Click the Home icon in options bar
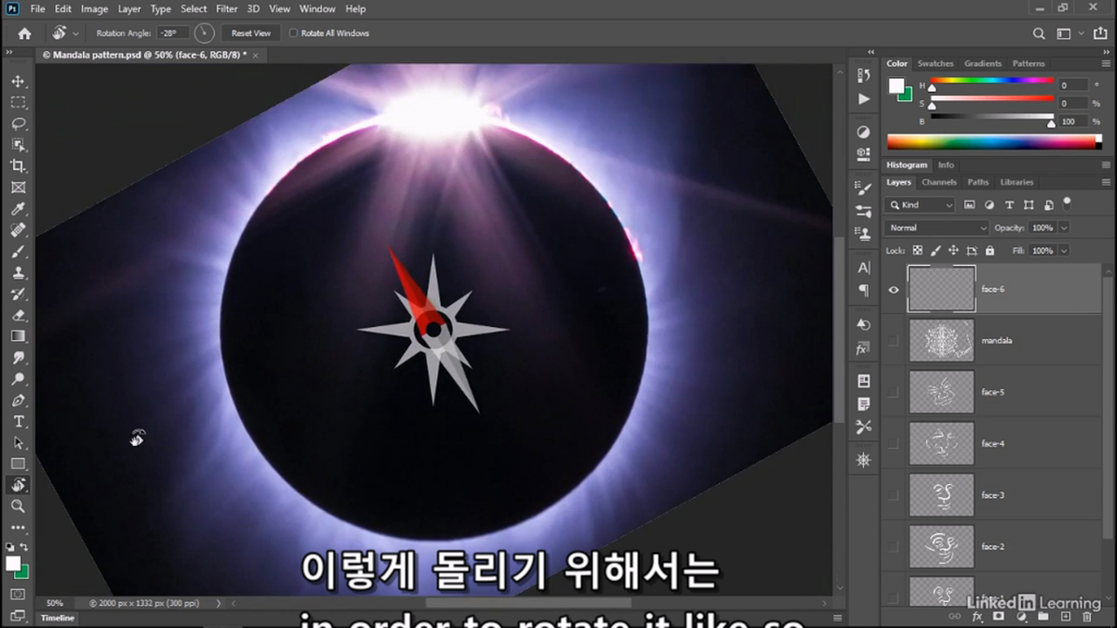The height and width of the screenshot is (628, 1117). (24, 33)
